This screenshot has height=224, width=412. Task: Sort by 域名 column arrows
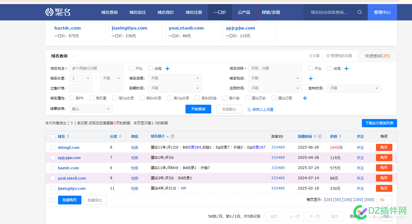pos(68,137)
